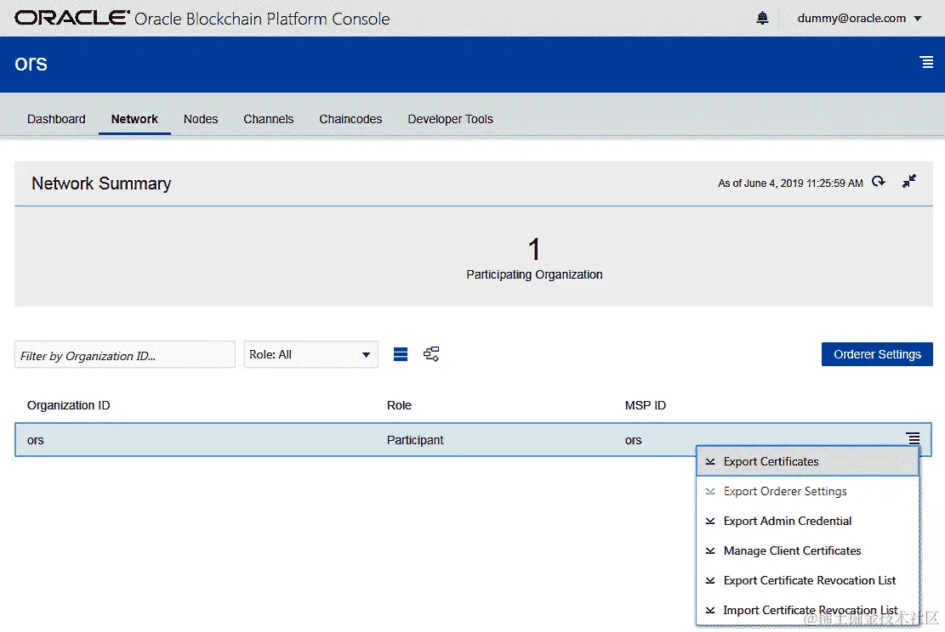This screenshot has height=632, width=945.
Task: Collapse the Network Summary panel
Action: (x=908, y=181)
